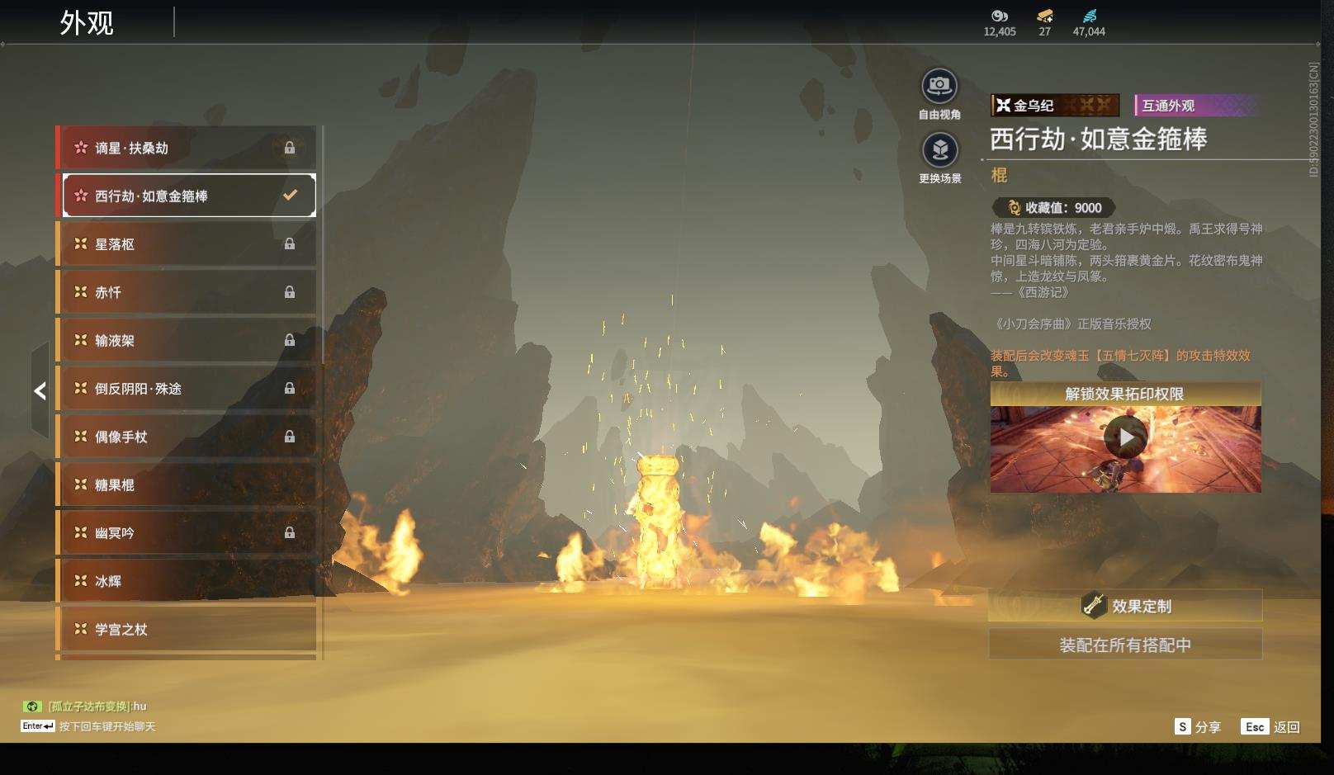Collapse the side panel with left arrow
This screenshot has height=775, width=1334.
(40, 390)
